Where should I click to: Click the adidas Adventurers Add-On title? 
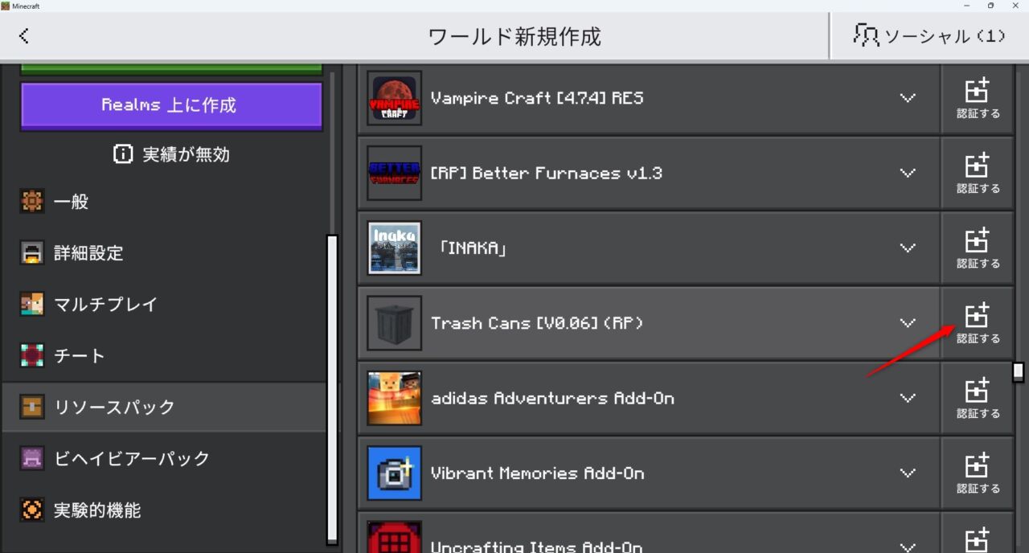point(552,398)
